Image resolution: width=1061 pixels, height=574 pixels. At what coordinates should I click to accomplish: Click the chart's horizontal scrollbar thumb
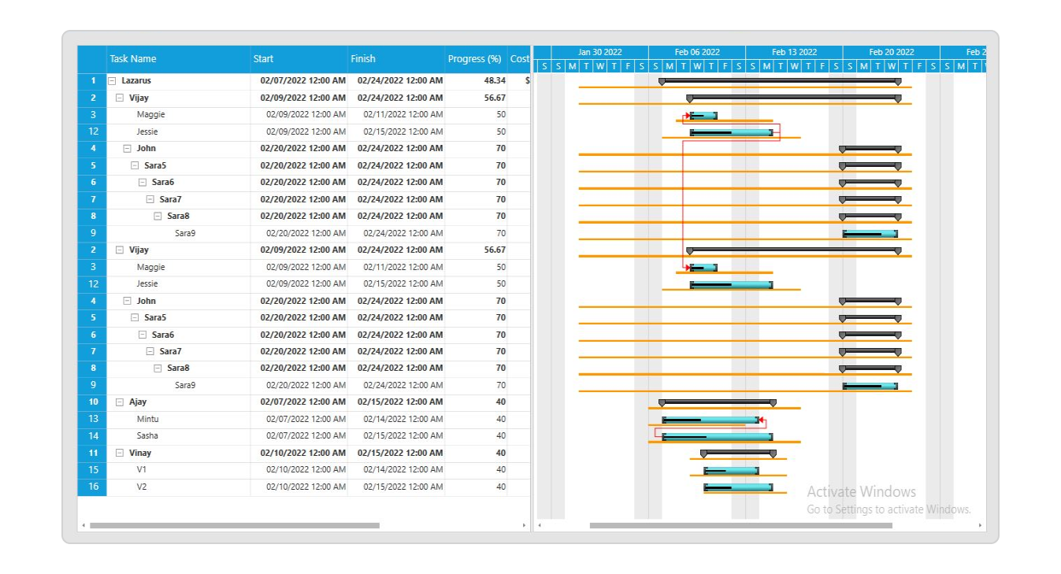tap(740, 525)
